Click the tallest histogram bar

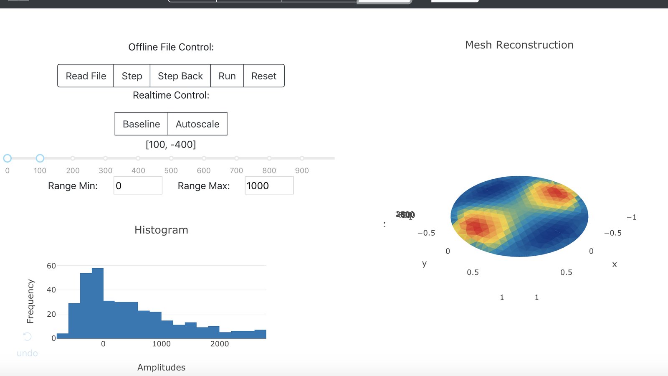point(98,303)
